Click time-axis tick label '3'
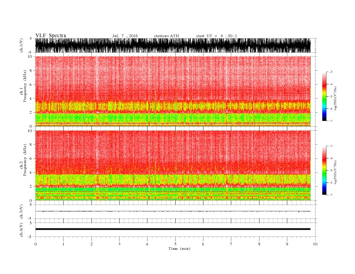The width and height of the screenshot is (355, 274). click(119, 244)
